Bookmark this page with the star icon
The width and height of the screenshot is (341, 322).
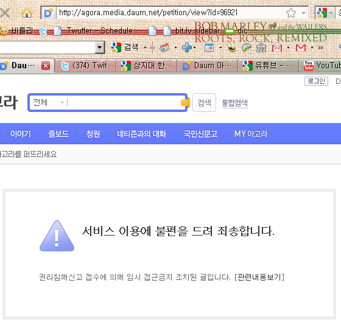click(291, 13)
